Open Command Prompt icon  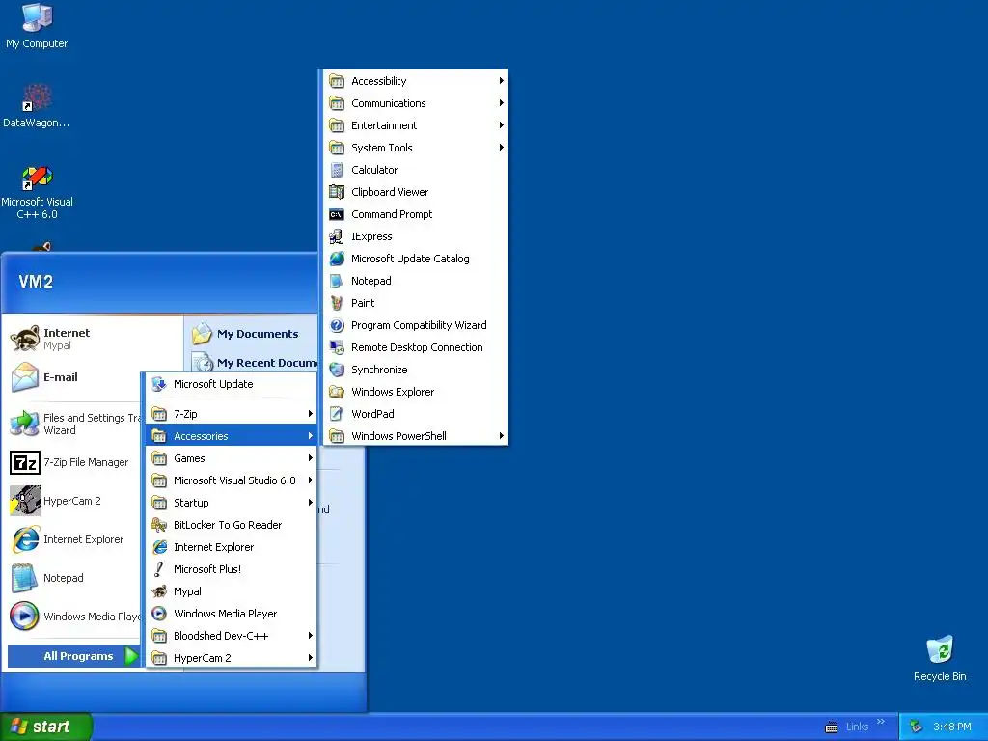[x=337, y=214]
